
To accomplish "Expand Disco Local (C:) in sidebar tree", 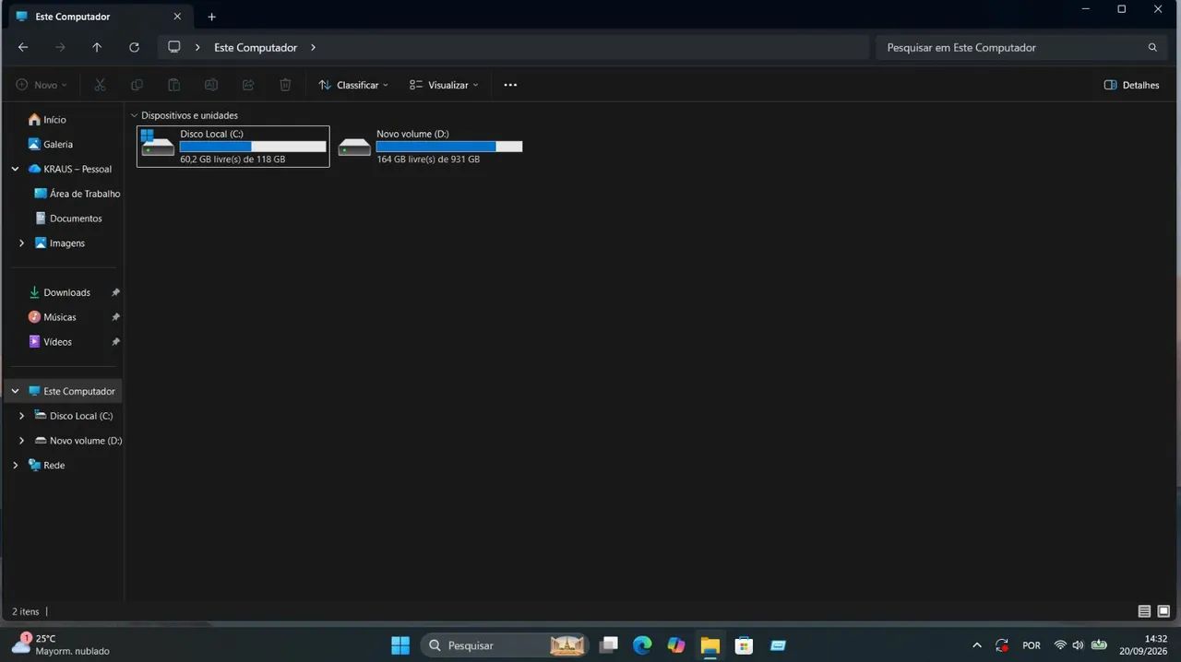I will pos(21,417).
